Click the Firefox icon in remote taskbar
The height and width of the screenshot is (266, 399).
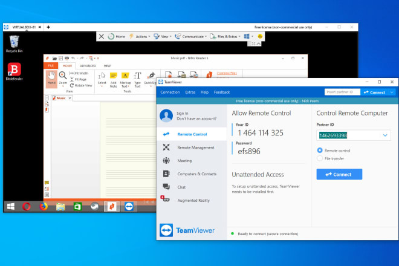tap(44, 206)
